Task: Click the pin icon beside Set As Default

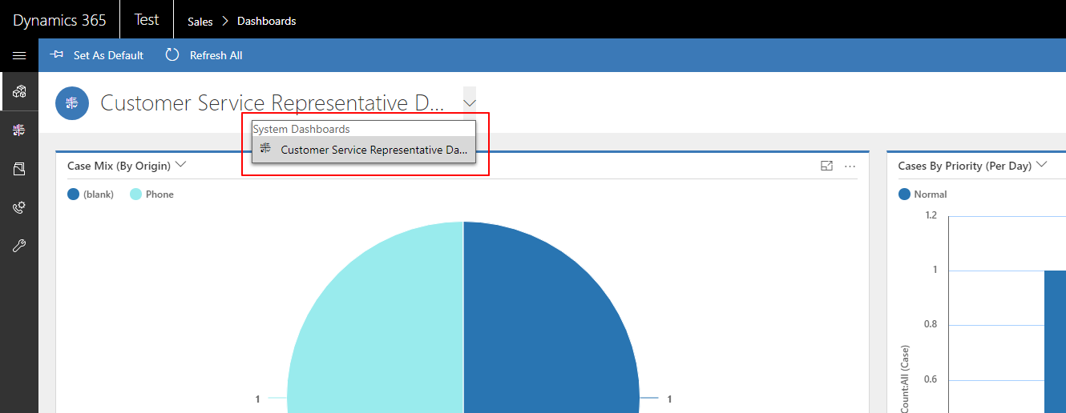Action: (56, 55)
